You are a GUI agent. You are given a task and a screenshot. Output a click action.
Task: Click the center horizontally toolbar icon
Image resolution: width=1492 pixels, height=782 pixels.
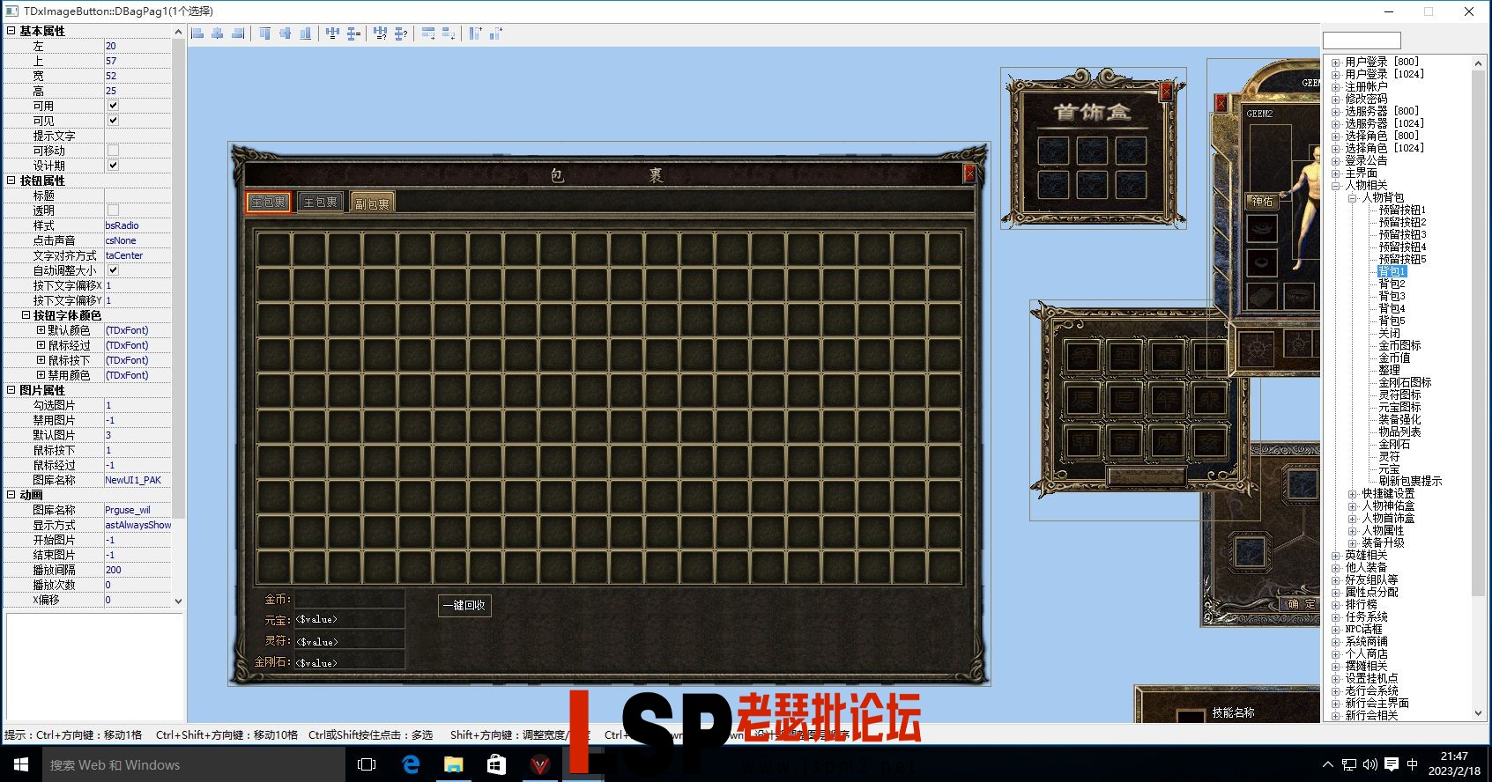(218, 33)
